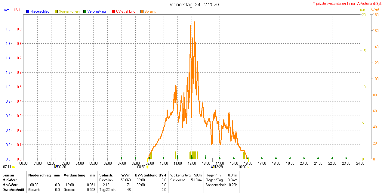Click the 12:00 time axis label
The width and height of the screenshot is (385, 193).
(192, 163)
